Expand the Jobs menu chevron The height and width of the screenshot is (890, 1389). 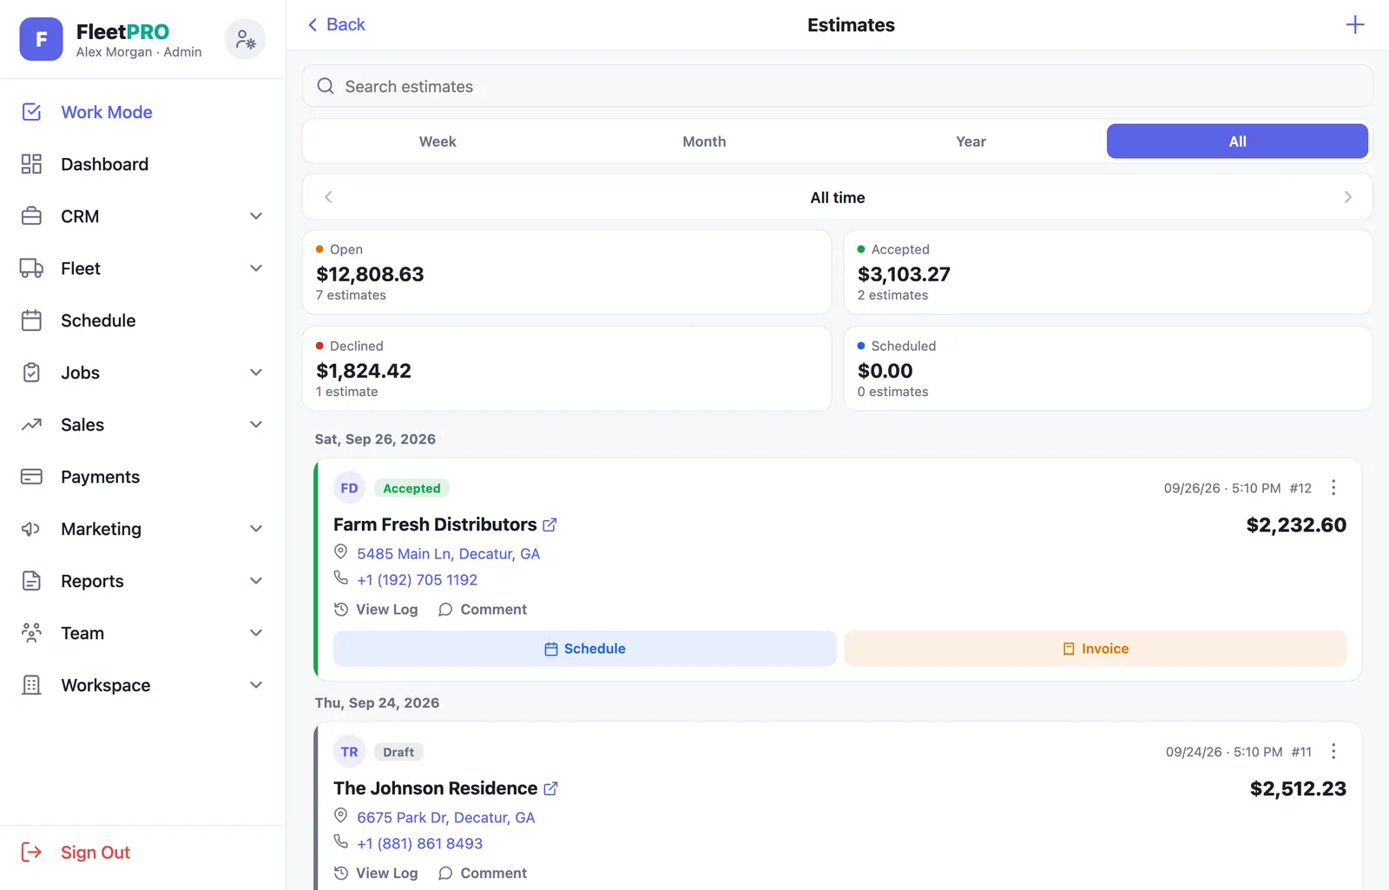coord(256,372)
